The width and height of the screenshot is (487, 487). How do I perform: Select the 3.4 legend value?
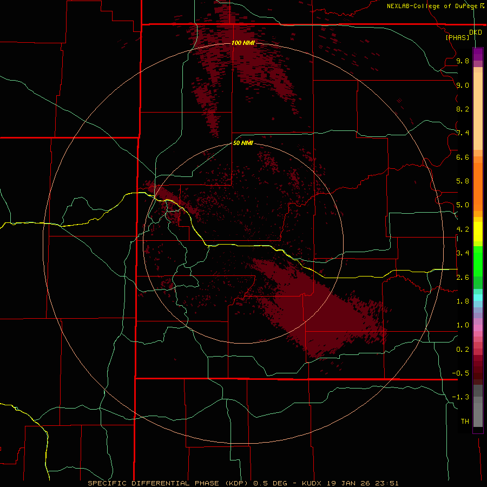click(x=463, y=253)
